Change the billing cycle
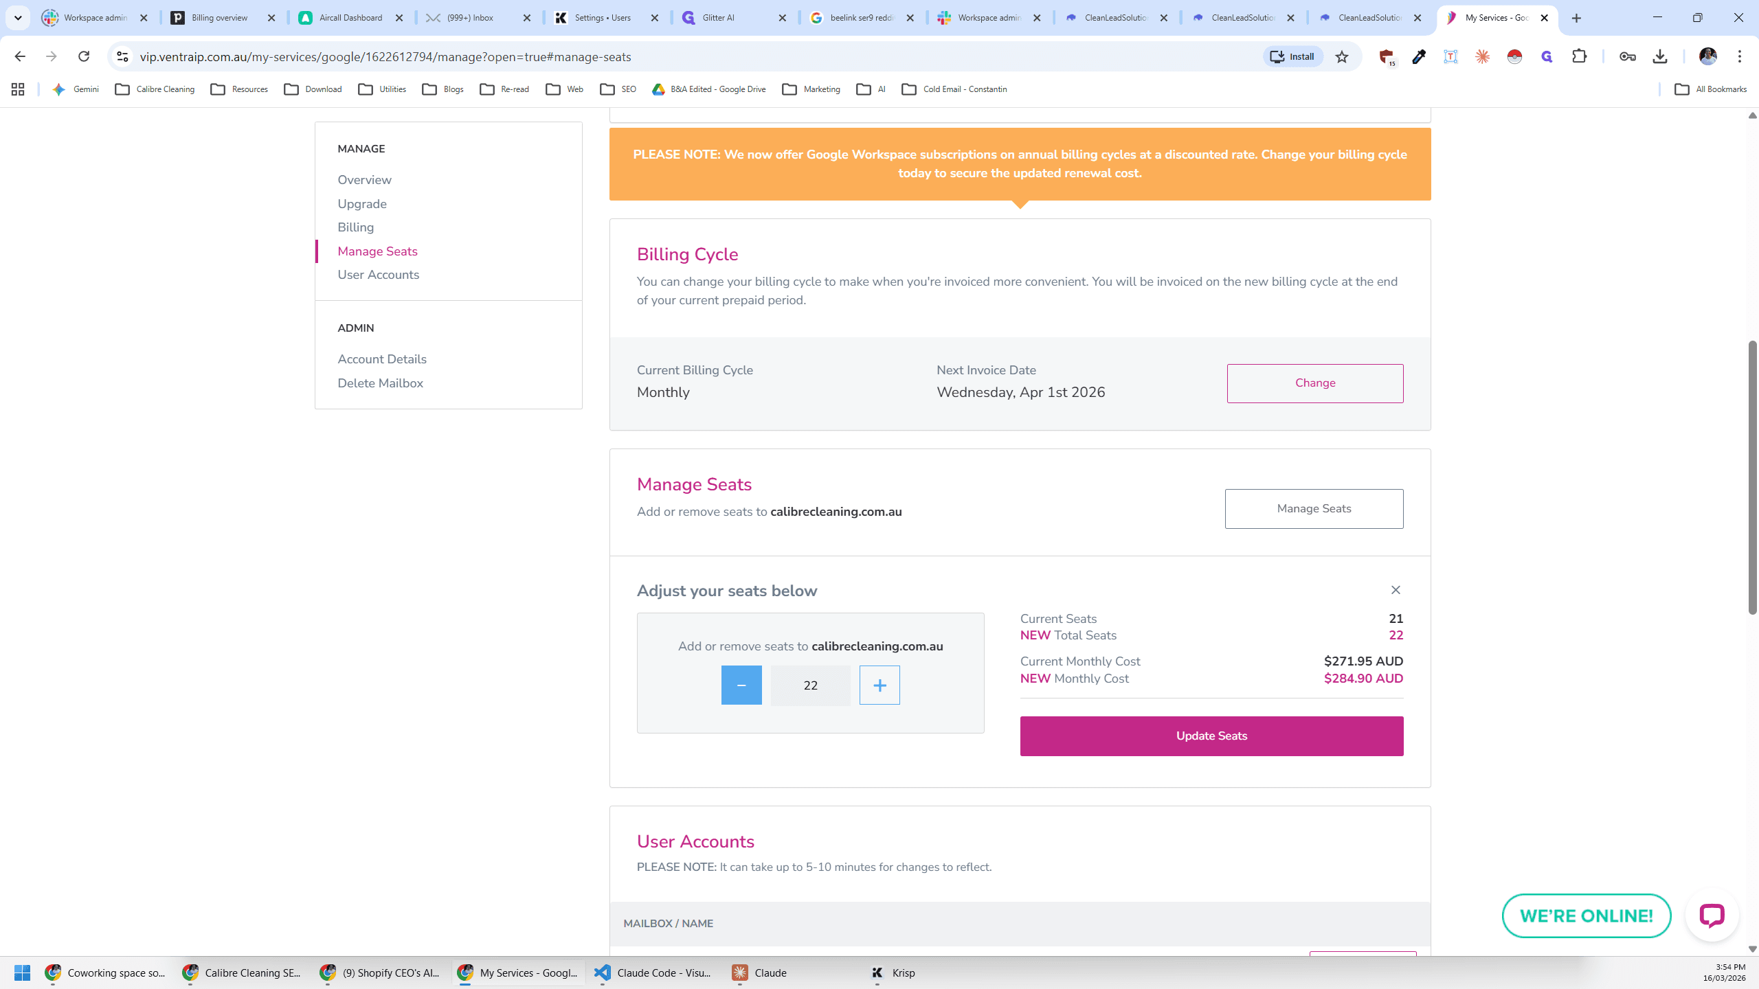Viewport: 1759px width, 989px height. click(x=1315, y=383)
